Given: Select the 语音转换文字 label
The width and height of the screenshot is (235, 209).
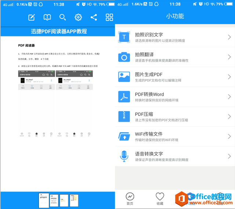Looking at the screenshot, I should (149, 154).
